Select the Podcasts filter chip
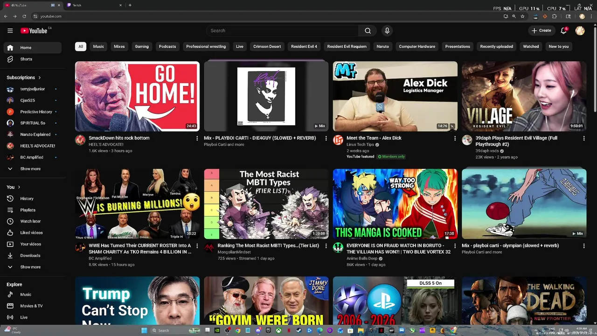This screenshot has width=597, height=336. click(x=167, y=47)
